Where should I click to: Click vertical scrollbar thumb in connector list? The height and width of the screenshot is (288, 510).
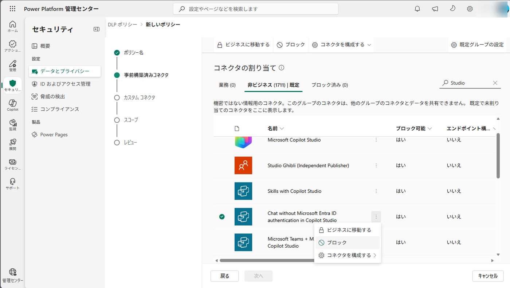(x=498, y=156)
